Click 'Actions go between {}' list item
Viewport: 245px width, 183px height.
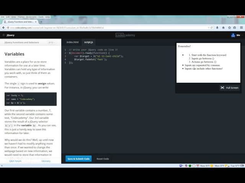204,62
